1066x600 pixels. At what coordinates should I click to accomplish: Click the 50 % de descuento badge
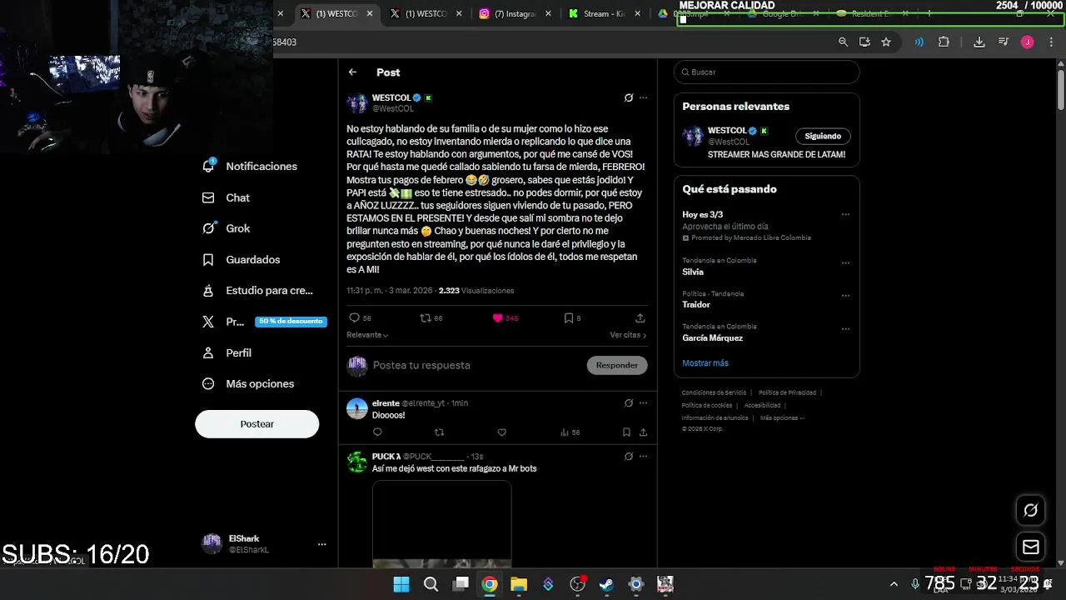click(x=291, y=322)
